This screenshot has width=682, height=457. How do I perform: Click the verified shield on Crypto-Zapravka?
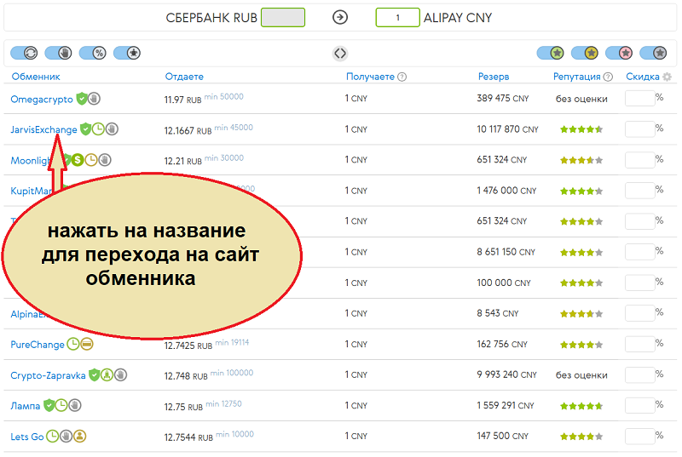(x=94, y=375)
